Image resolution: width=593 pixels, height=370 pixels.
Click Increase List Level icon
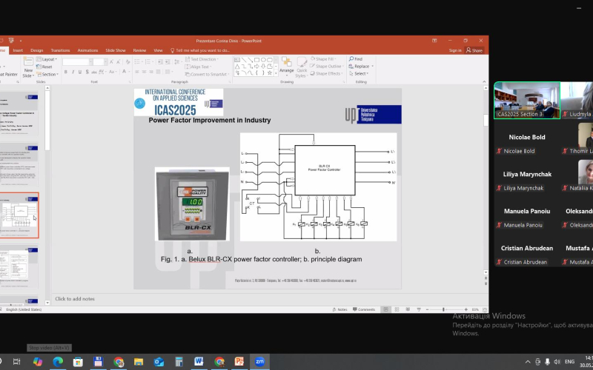(168, 61)
